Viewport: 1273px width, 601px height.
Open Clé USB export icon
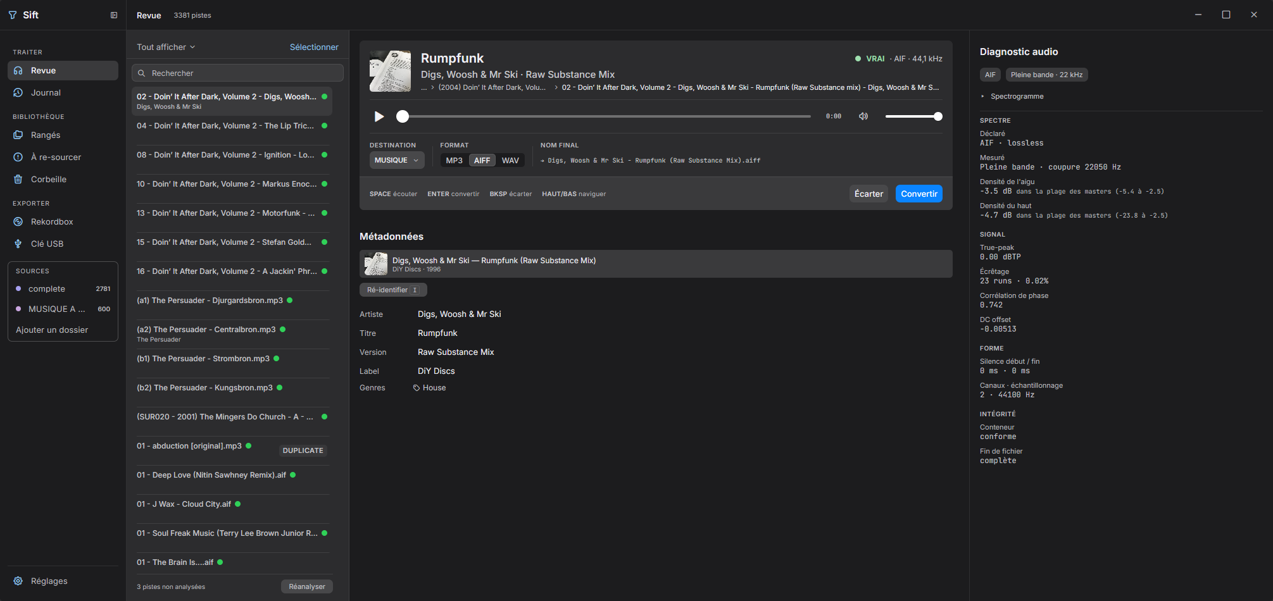(x=18, y=244)
